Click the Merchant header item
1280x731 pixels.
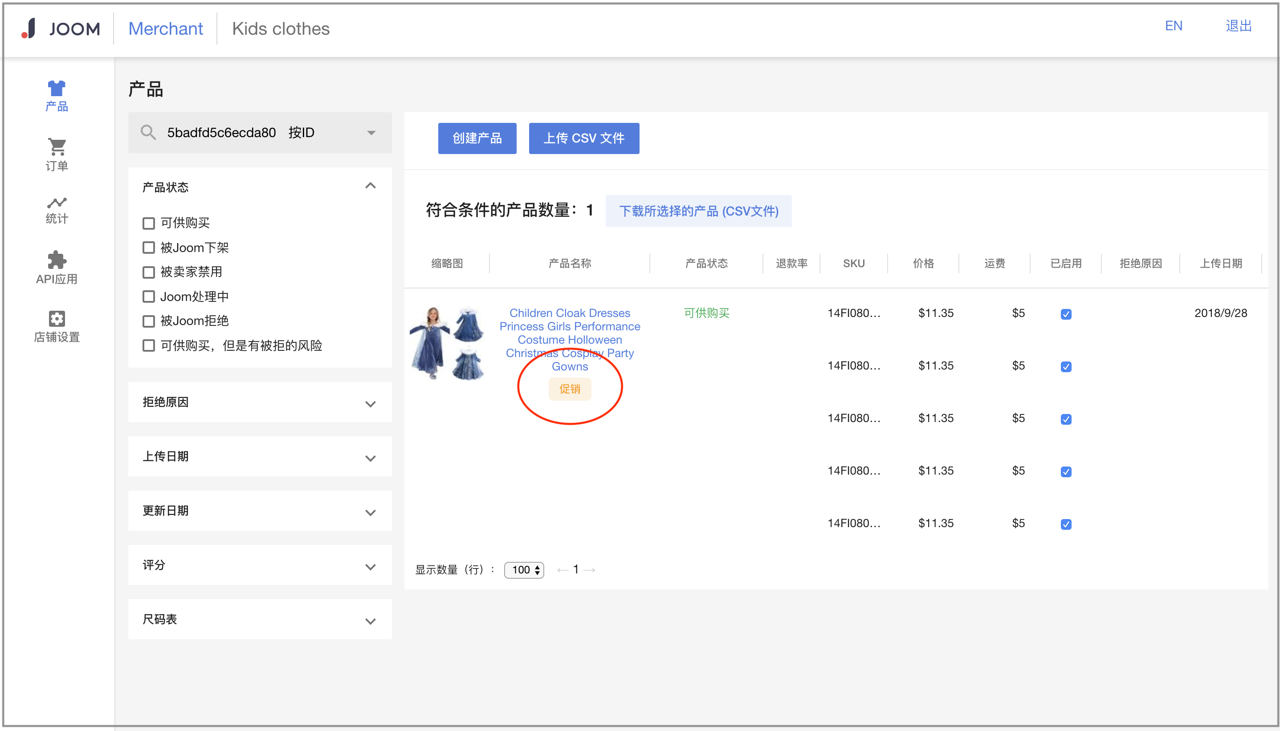point(165,28)
